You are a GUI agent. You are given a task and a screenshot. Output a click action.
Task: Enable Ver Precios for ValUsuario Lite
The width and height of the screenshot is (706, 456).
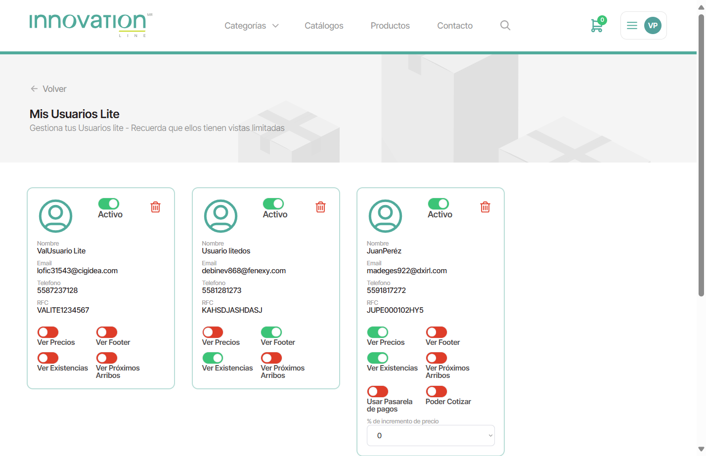(x=48, y=332)
